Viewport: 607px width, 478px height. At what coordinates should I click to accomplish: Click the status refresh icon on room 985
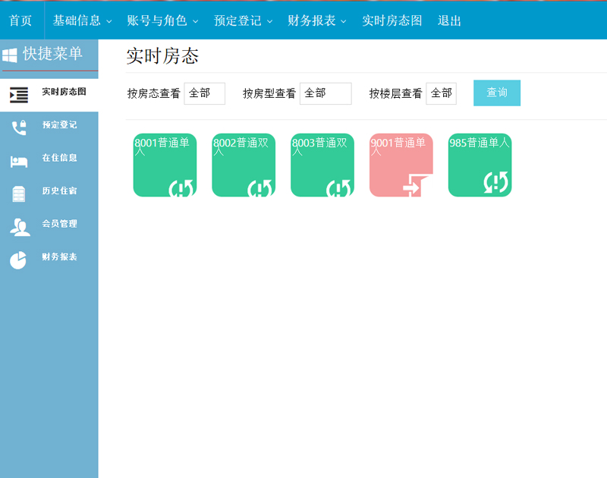[496, 182]
